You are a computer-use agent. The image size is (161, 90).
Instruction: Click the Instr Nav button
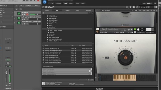click(91, 13)
